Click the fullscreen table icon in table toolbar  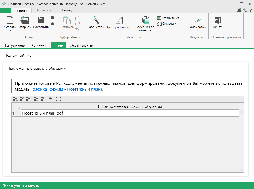[x=59, y=99]
